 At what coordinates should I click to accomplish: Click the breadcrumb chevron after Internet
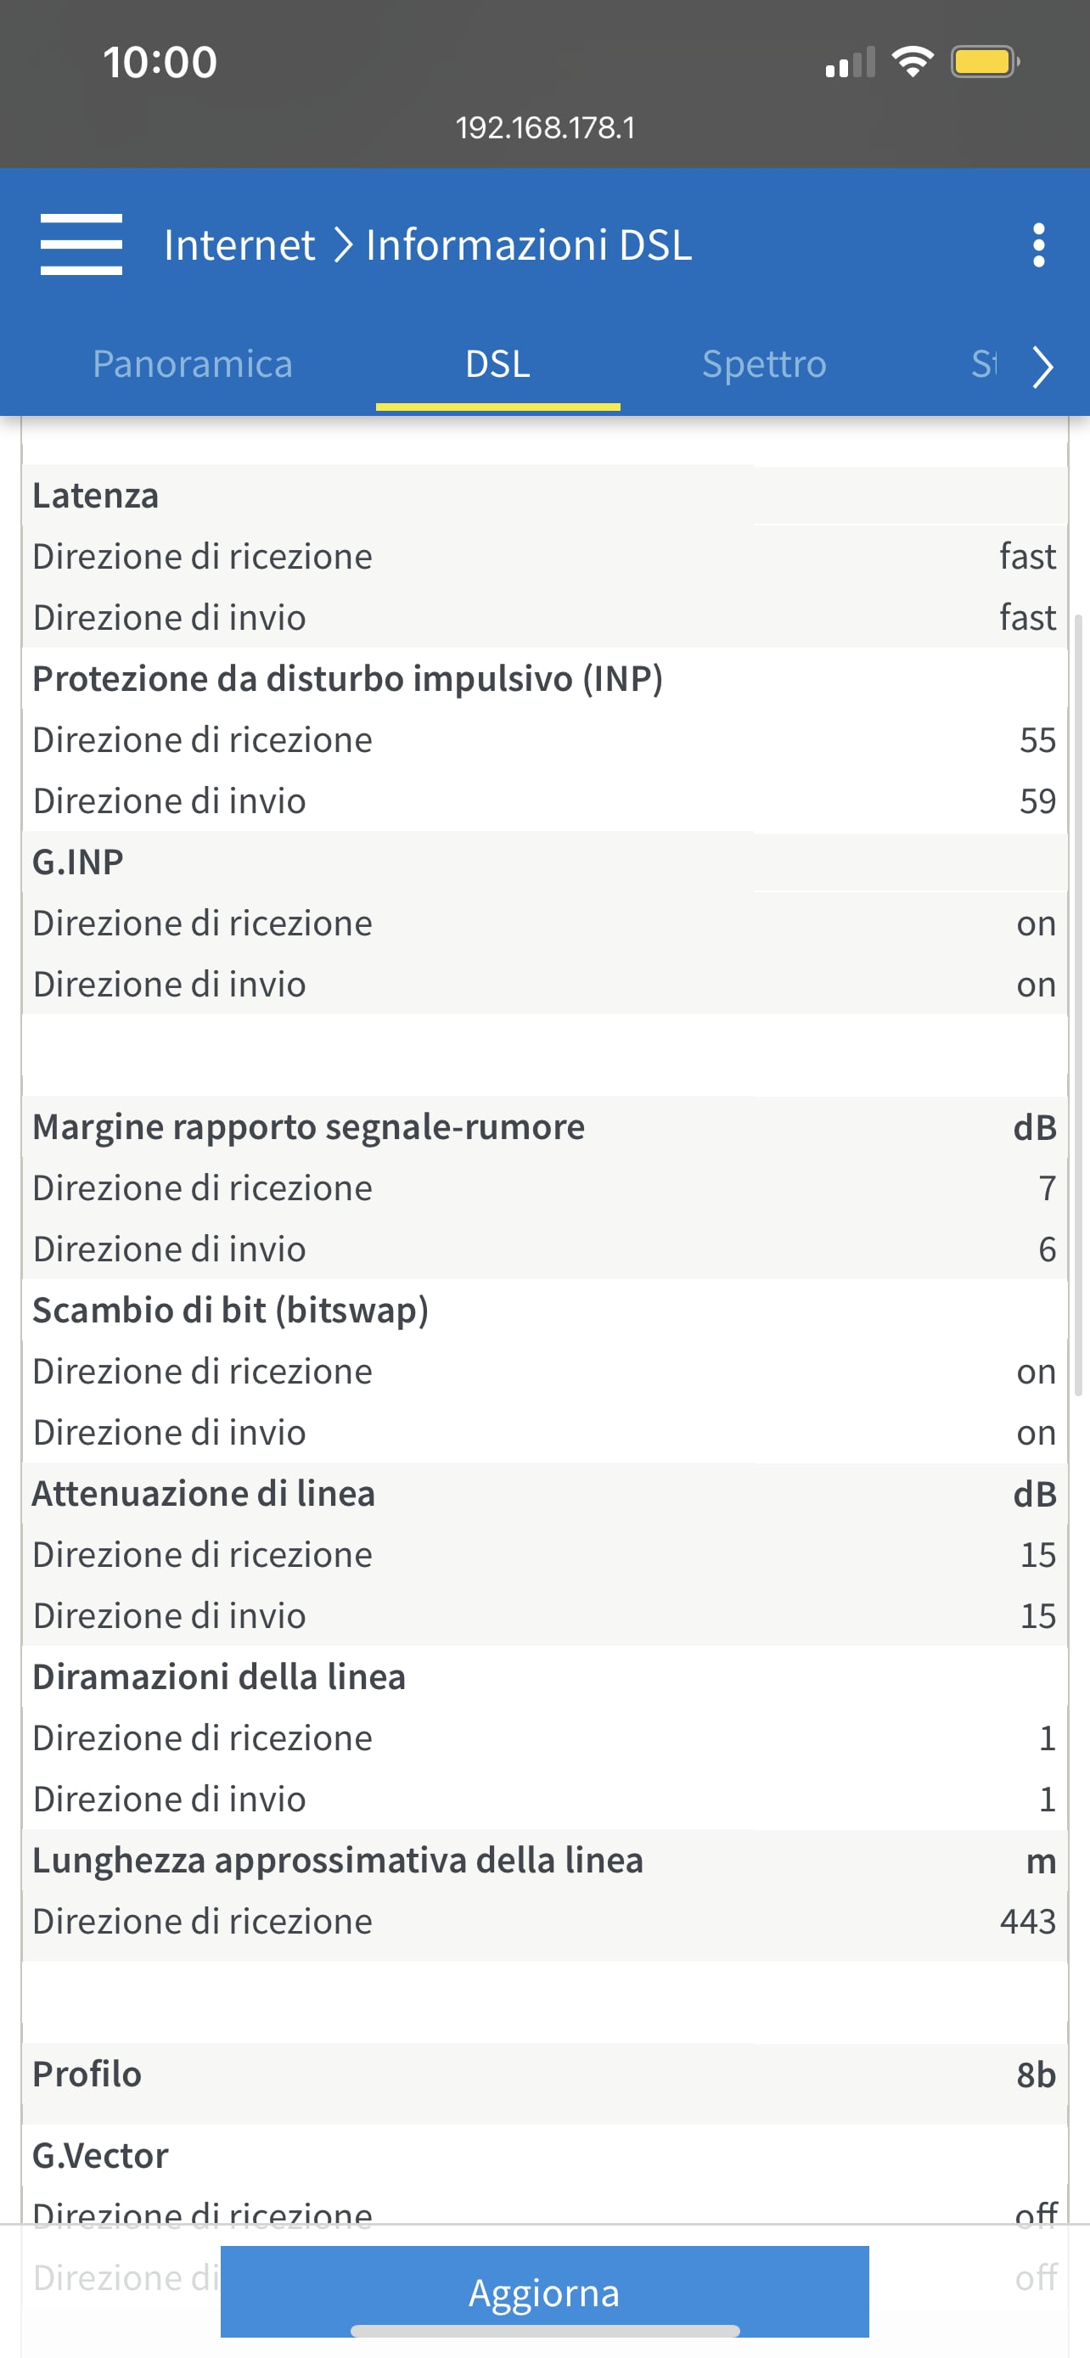click(x=342, y=245)
